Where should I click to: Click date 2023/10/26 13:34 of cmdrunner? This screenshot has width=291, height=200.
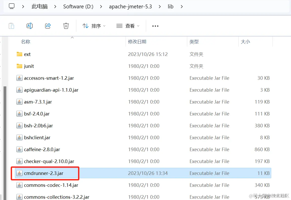point(148,173)
